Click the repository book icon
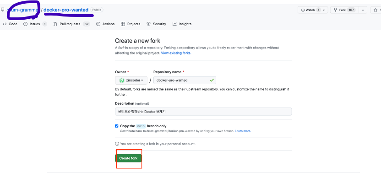This screenshot has width=381, height=173. (2, 10)
